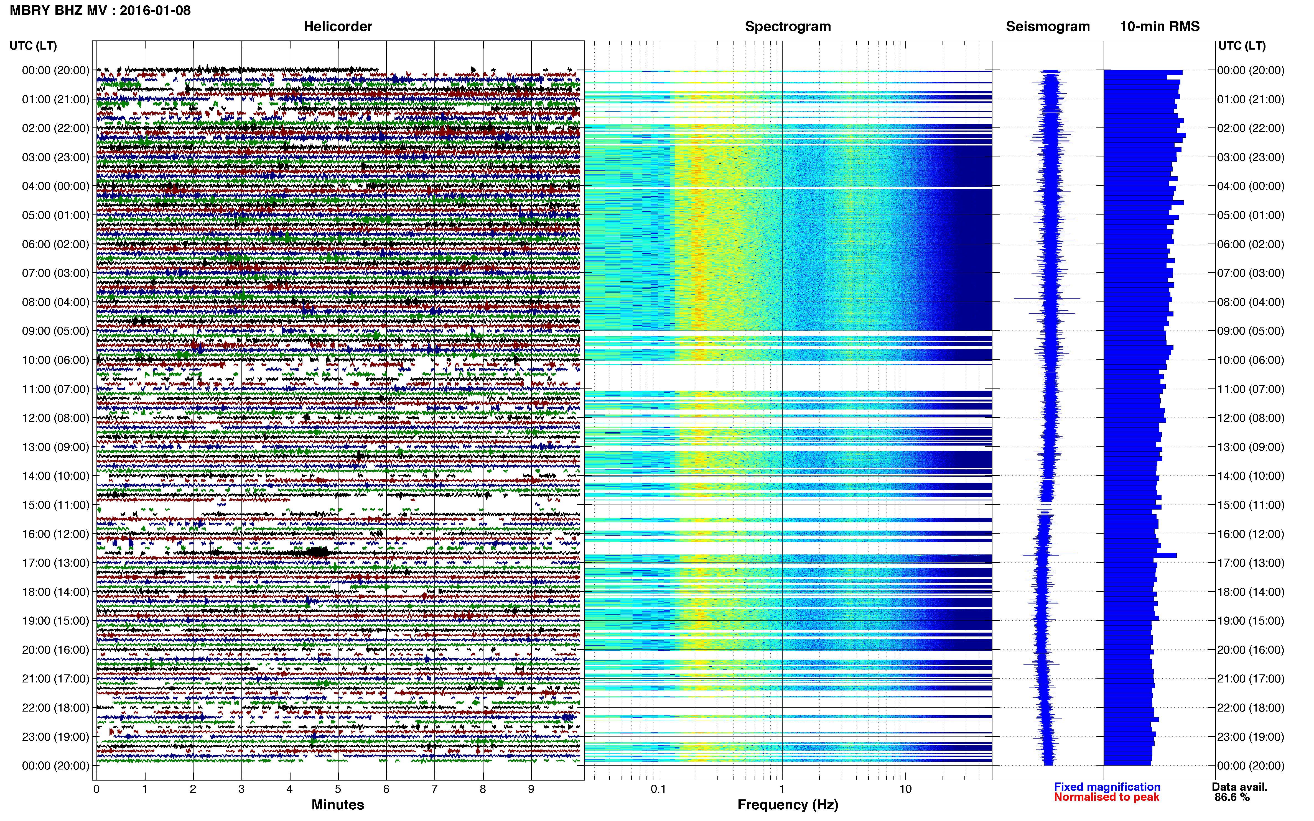Click the left 15:00 (11:00) time label
1314x821 pixels.
[x=55, y=505]
